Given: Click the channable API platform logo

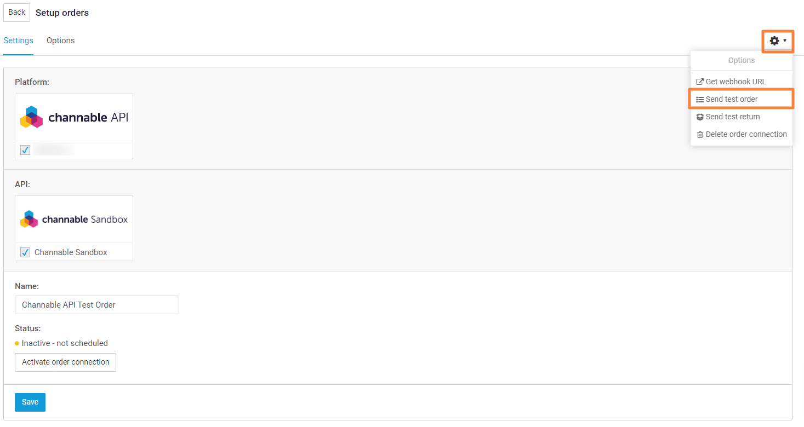Looking at the screenshot, I should [73, 117].
